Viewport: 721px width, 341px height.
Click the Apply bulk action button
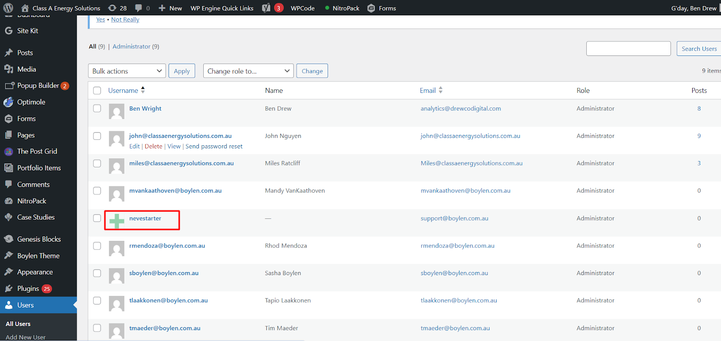click(182, 71)
